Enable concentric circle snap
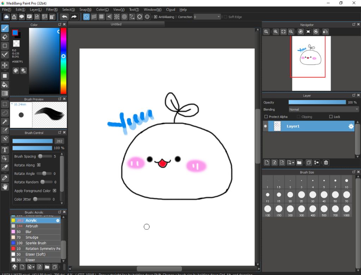The width and height of the screenshot is (361, 275). coord(124,17)
